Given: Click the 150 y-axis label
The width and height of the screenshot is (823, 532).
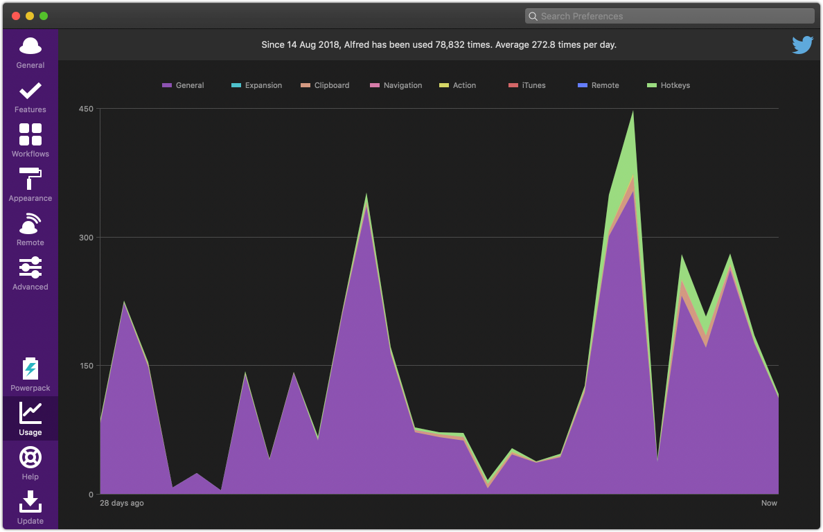Looking at the screenshot, I should [86, 366].
